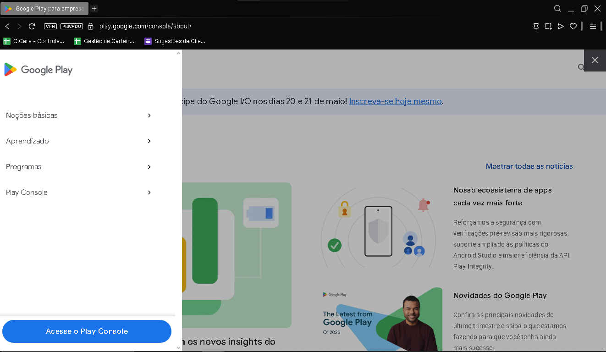Image resolution: width=606 pixels, height=352 pixels.
Task: Open Gestão de Carteir... bookmark
Action: tap(105, 41)
